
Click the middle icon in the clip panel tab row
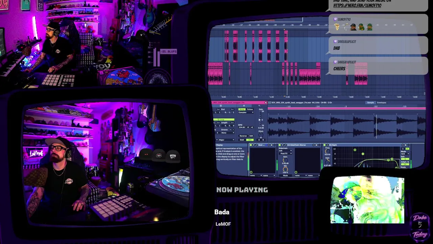coord(244,106)
